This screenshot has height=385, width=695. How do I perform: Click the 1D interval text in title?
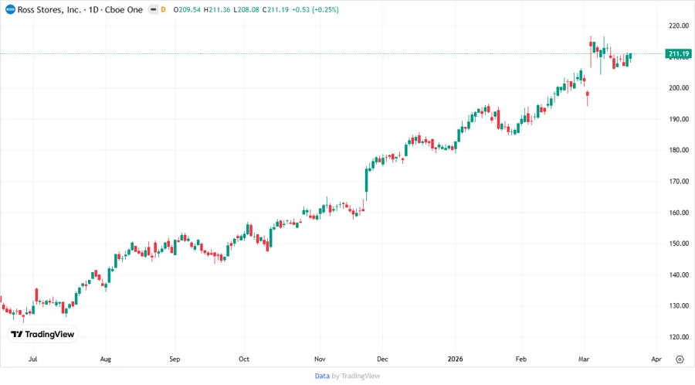pos(93,9)
